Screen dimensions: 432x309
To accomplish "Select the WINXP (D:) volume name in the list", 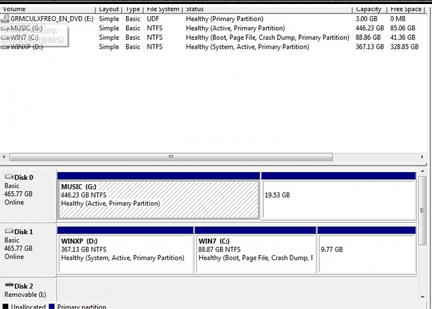I will (x=26, y=47).
